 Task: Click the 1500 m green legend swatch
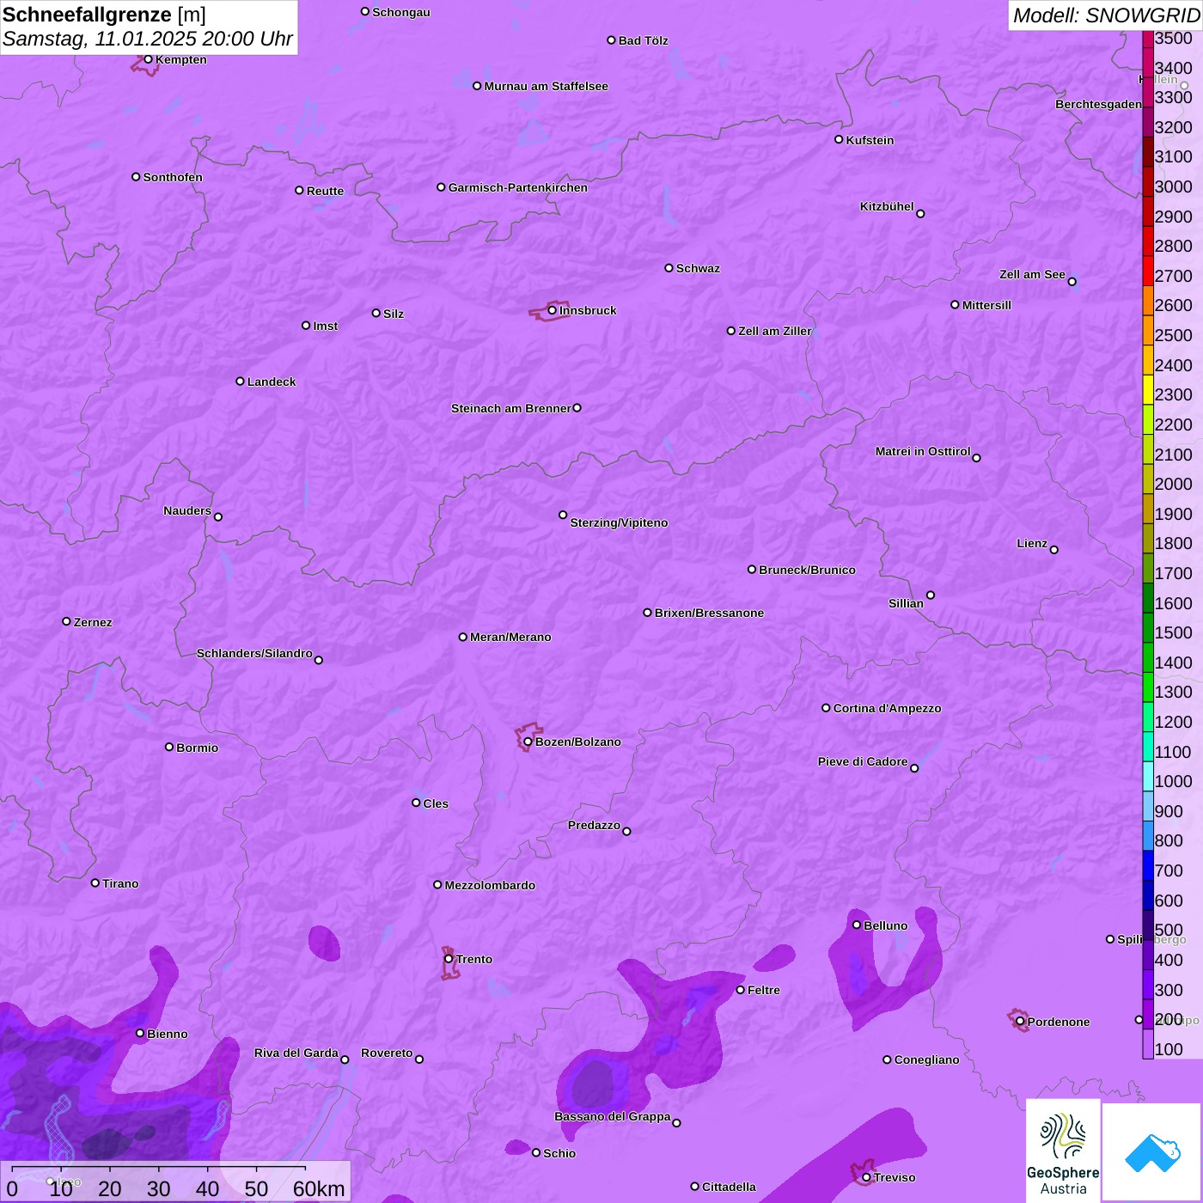point(1148,627)
